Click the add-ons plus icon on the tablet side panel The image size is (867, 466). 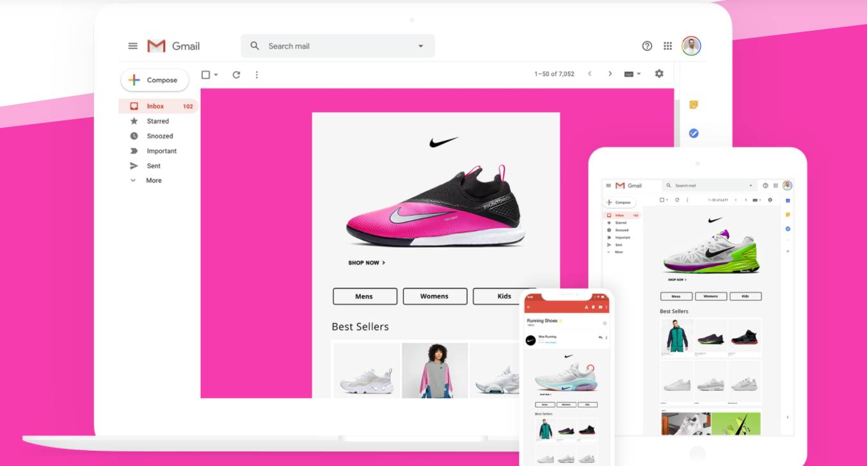pos(788,251)
